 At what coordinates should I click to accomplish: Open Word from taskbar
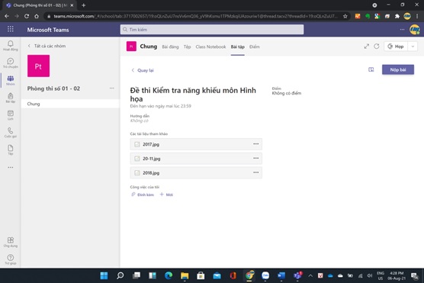(281, 275)
